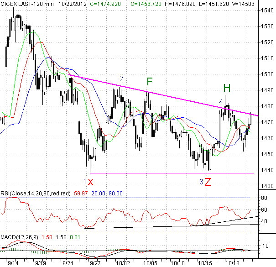The image size is (276, 267).
Task: Click the low value L=1451.620
Action: pyautogui.click(x=214, y=4)
